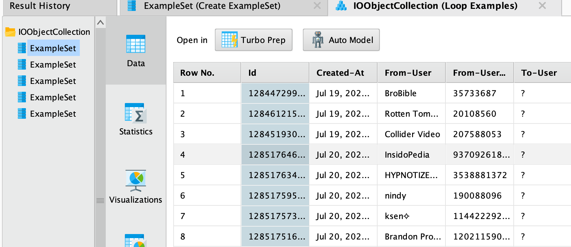
Task: Select the third ExampleSet in the tree
Action: (47, 81)
